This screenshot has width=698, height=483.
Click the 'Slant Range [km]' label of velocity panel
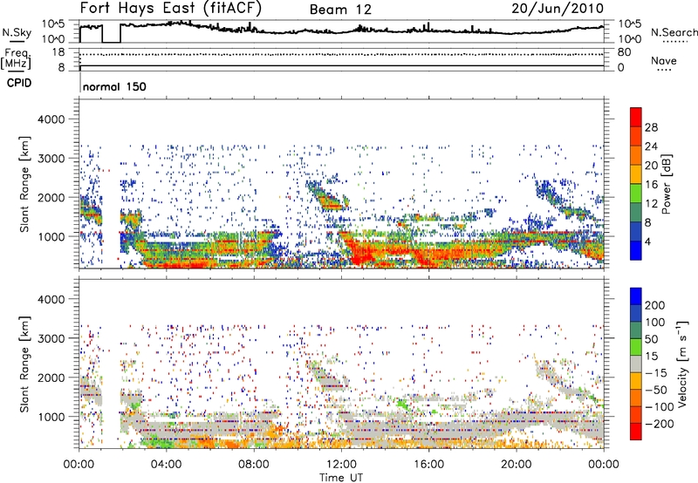pyautogui.click(x=24, y=364)
